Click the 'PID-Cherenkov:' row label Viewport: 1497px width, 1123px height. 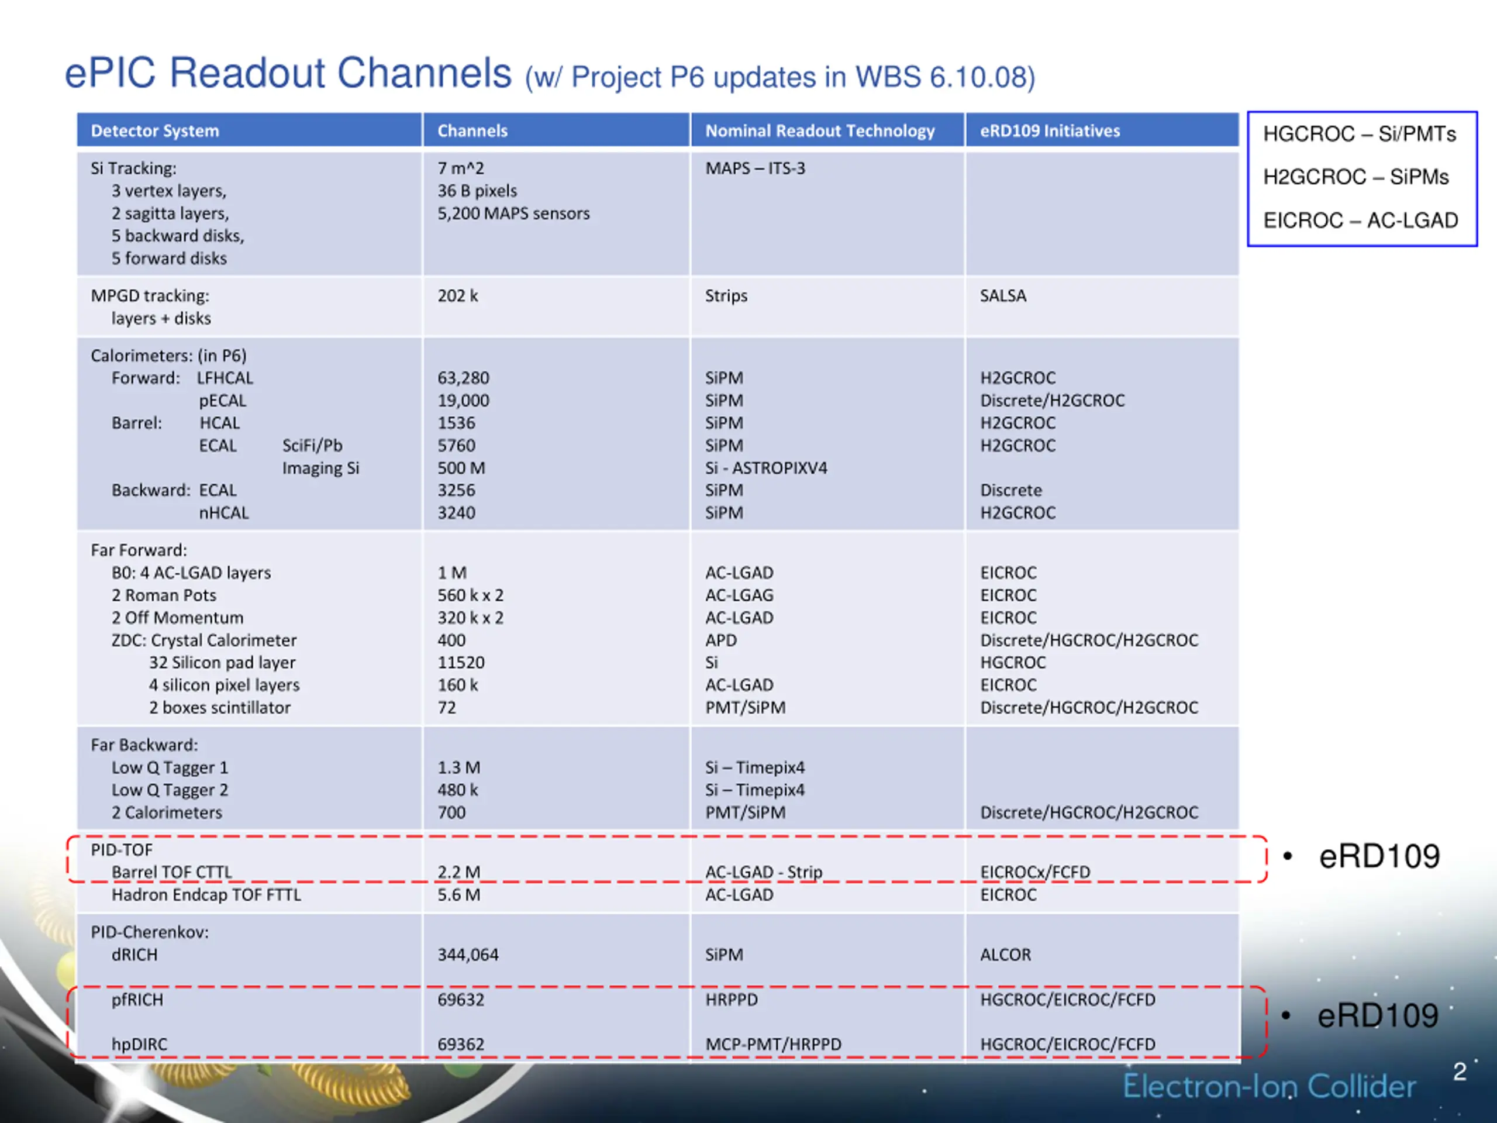point(150,932)
